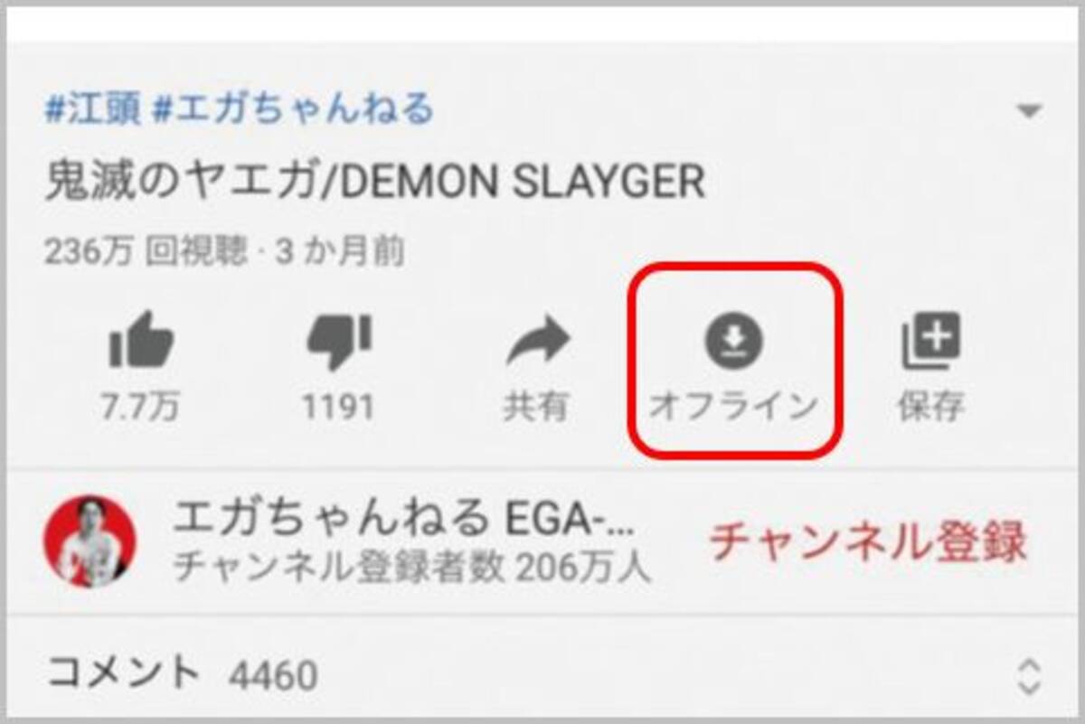Open the コメント section header
Screen dimensions: 1085x724
[123, 673]
